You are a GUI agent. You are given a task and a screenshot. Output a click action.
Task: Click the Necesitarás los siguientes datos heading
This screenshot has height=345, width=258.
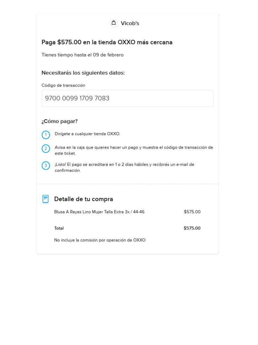pyautogui.click(x=83, y=73)
